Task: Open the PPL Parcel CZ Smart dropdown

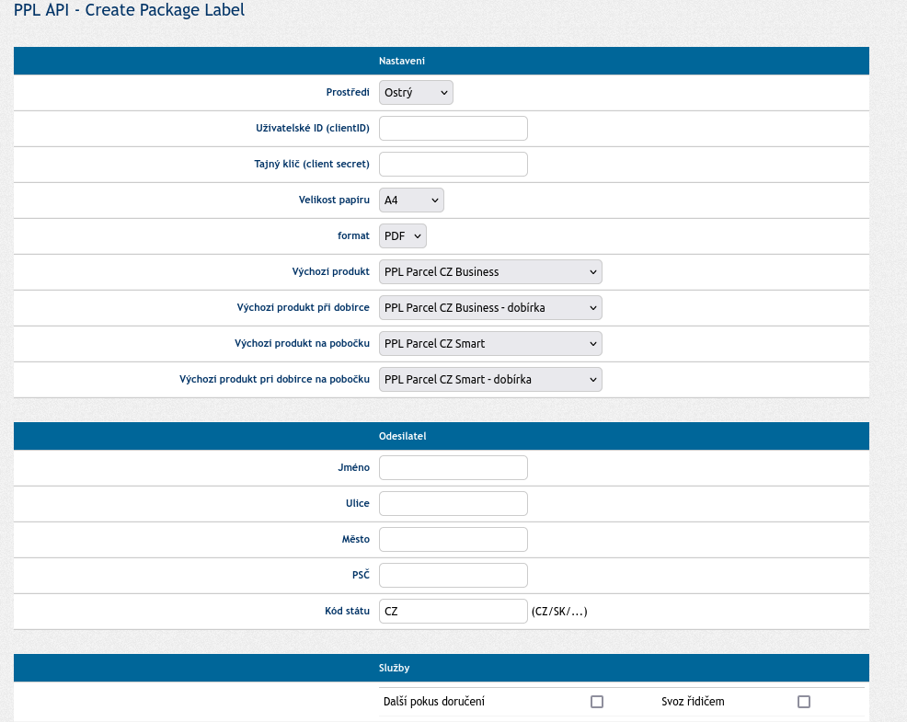Action: [490, 344]
